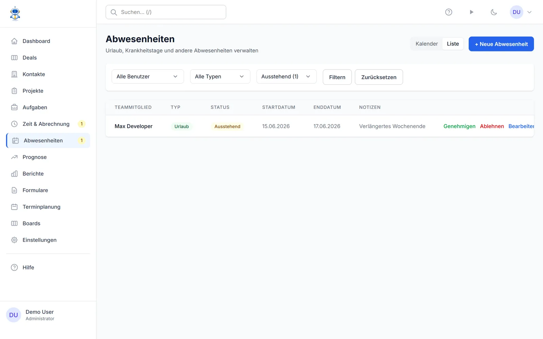The width and height of the screenshot is (543, 339).
Task: Open the Alle Typen dropdown
Action: (220, 77)
